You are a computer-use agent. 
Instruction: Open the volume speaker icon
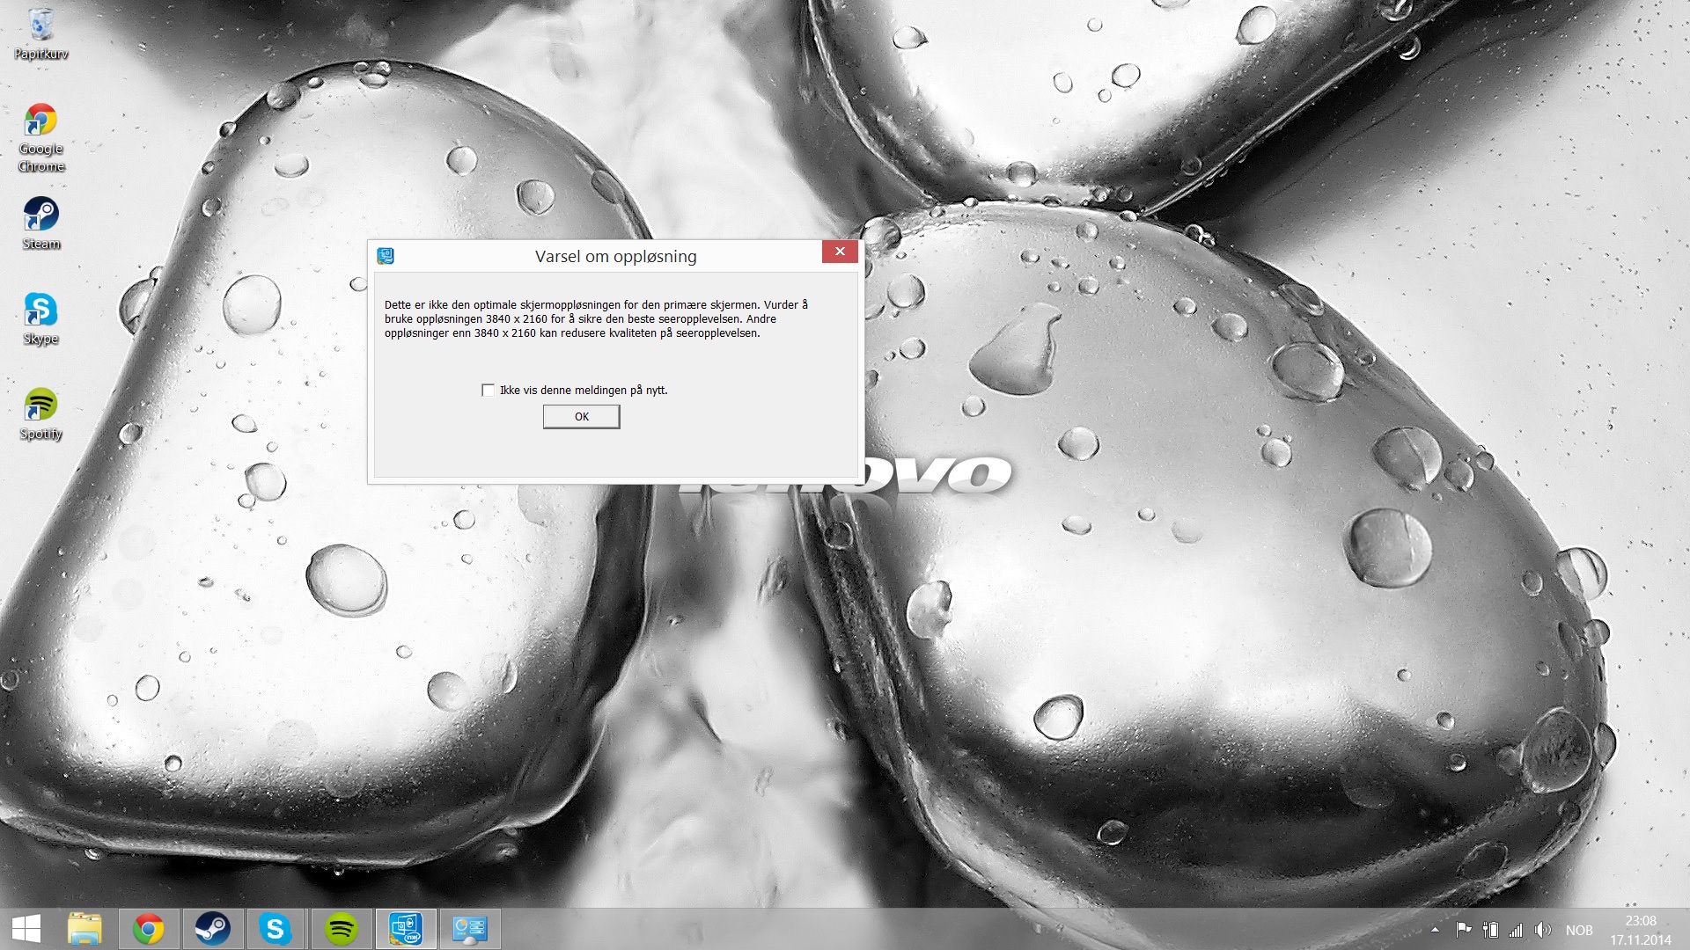1542,930
